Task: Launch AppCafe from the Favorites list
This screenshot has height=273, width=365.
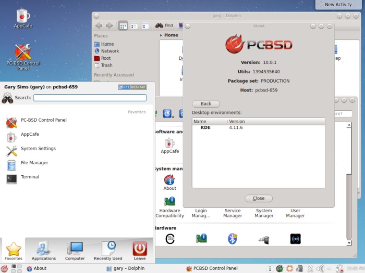Action: point(22,137)
